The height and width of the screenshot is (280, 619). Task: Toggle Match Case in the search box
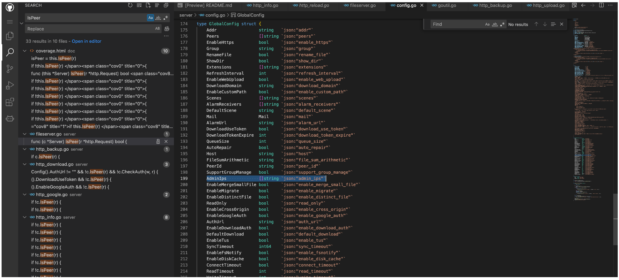tap(151, 18)
